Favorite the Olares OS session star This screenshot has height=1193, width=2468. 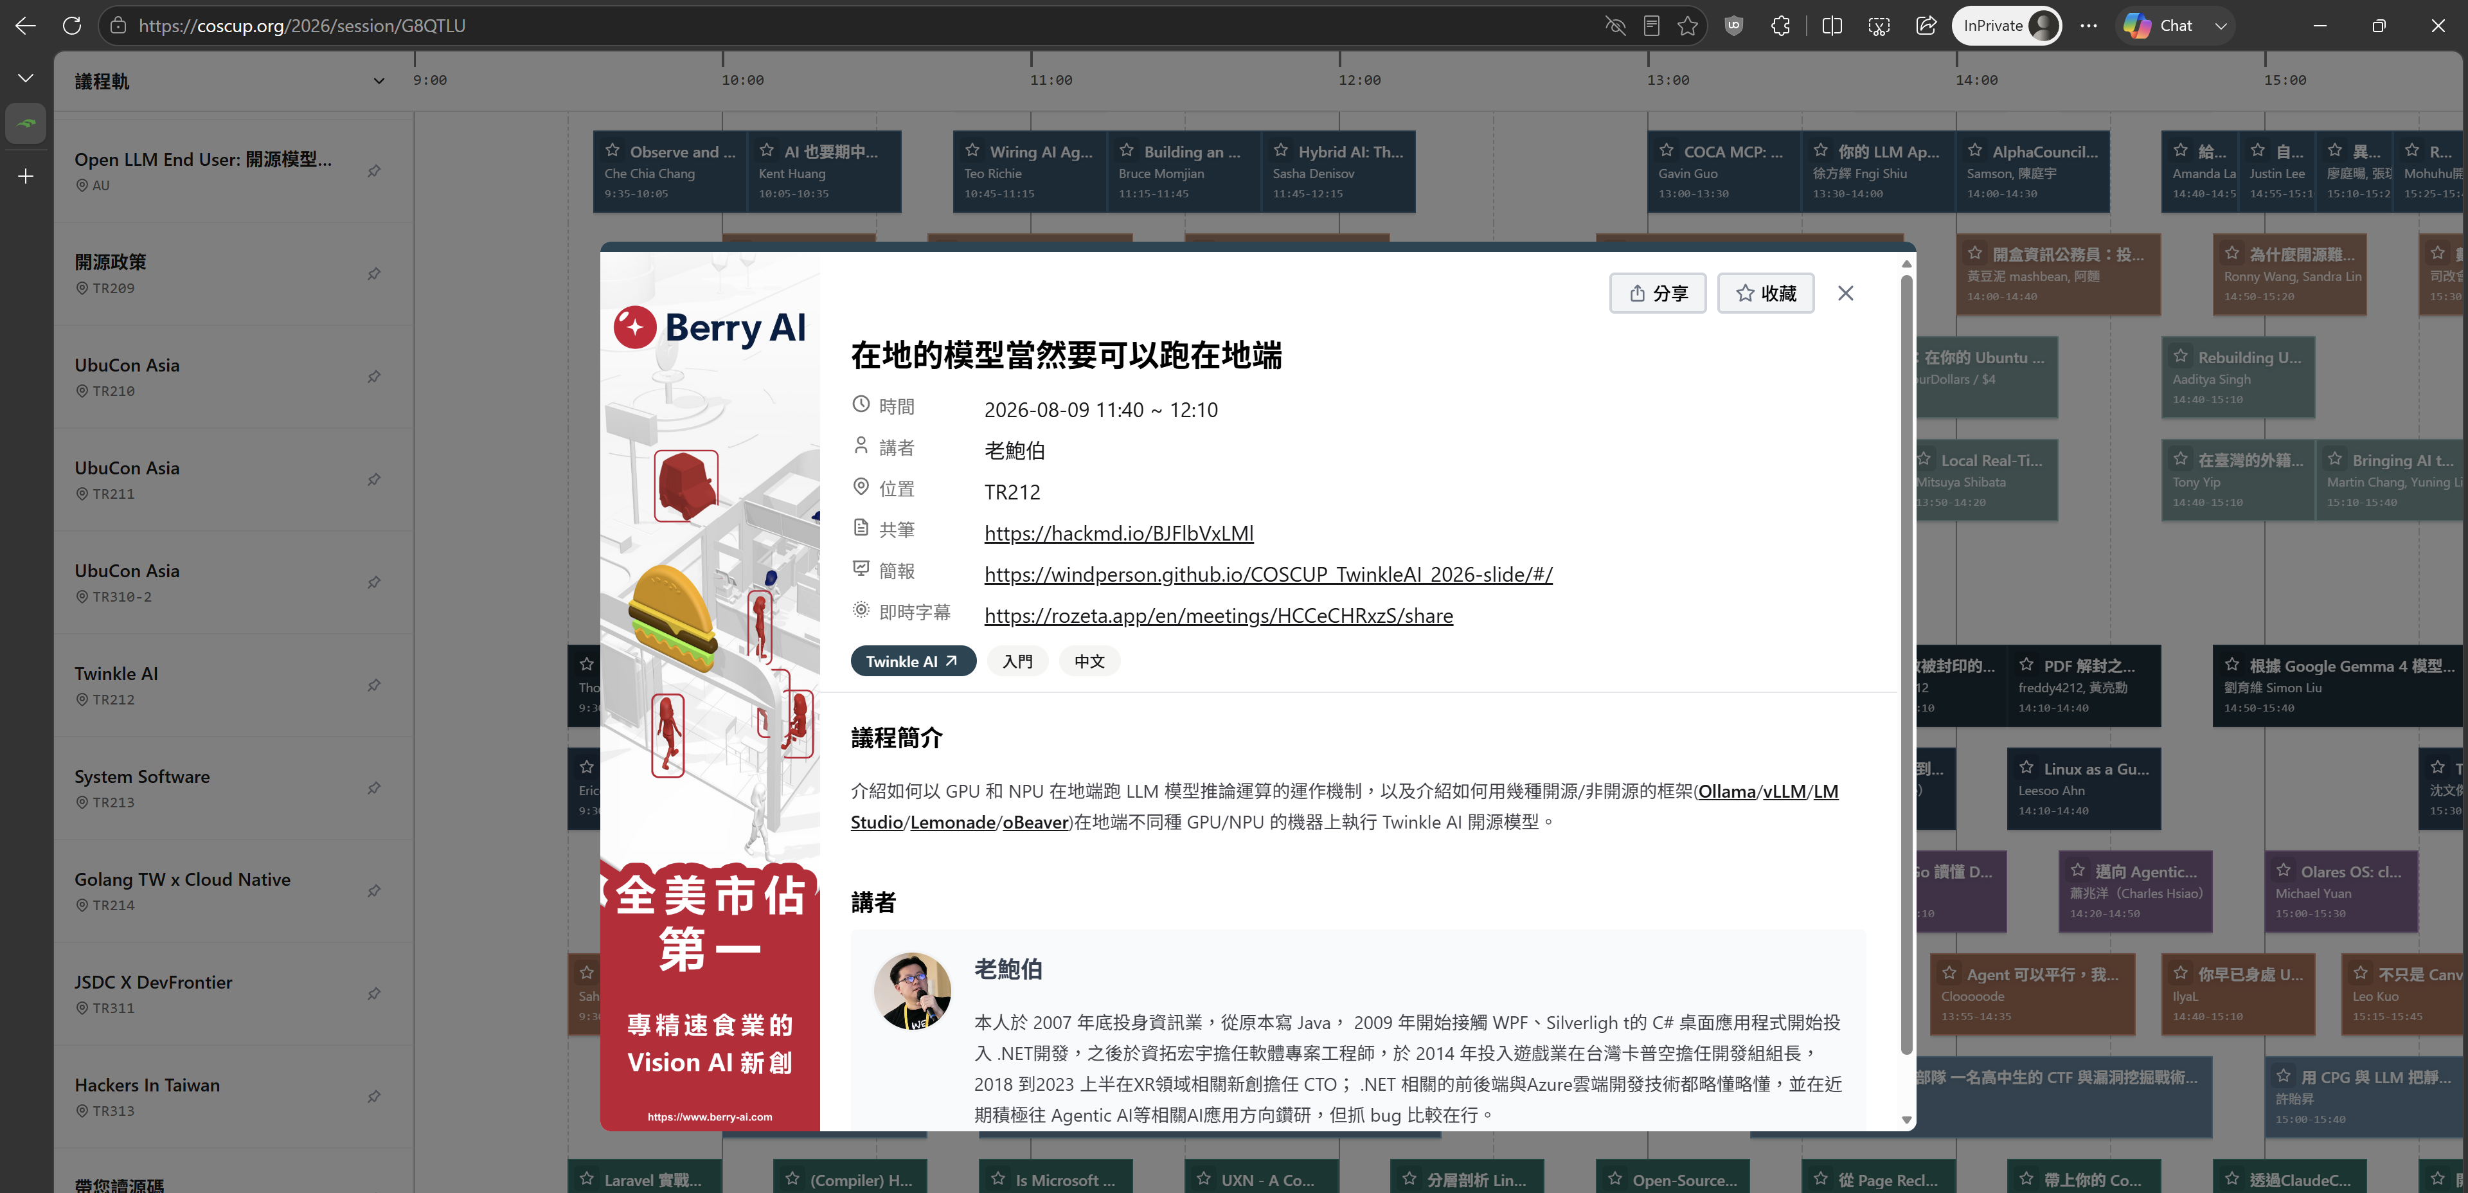coord(2284,870)
